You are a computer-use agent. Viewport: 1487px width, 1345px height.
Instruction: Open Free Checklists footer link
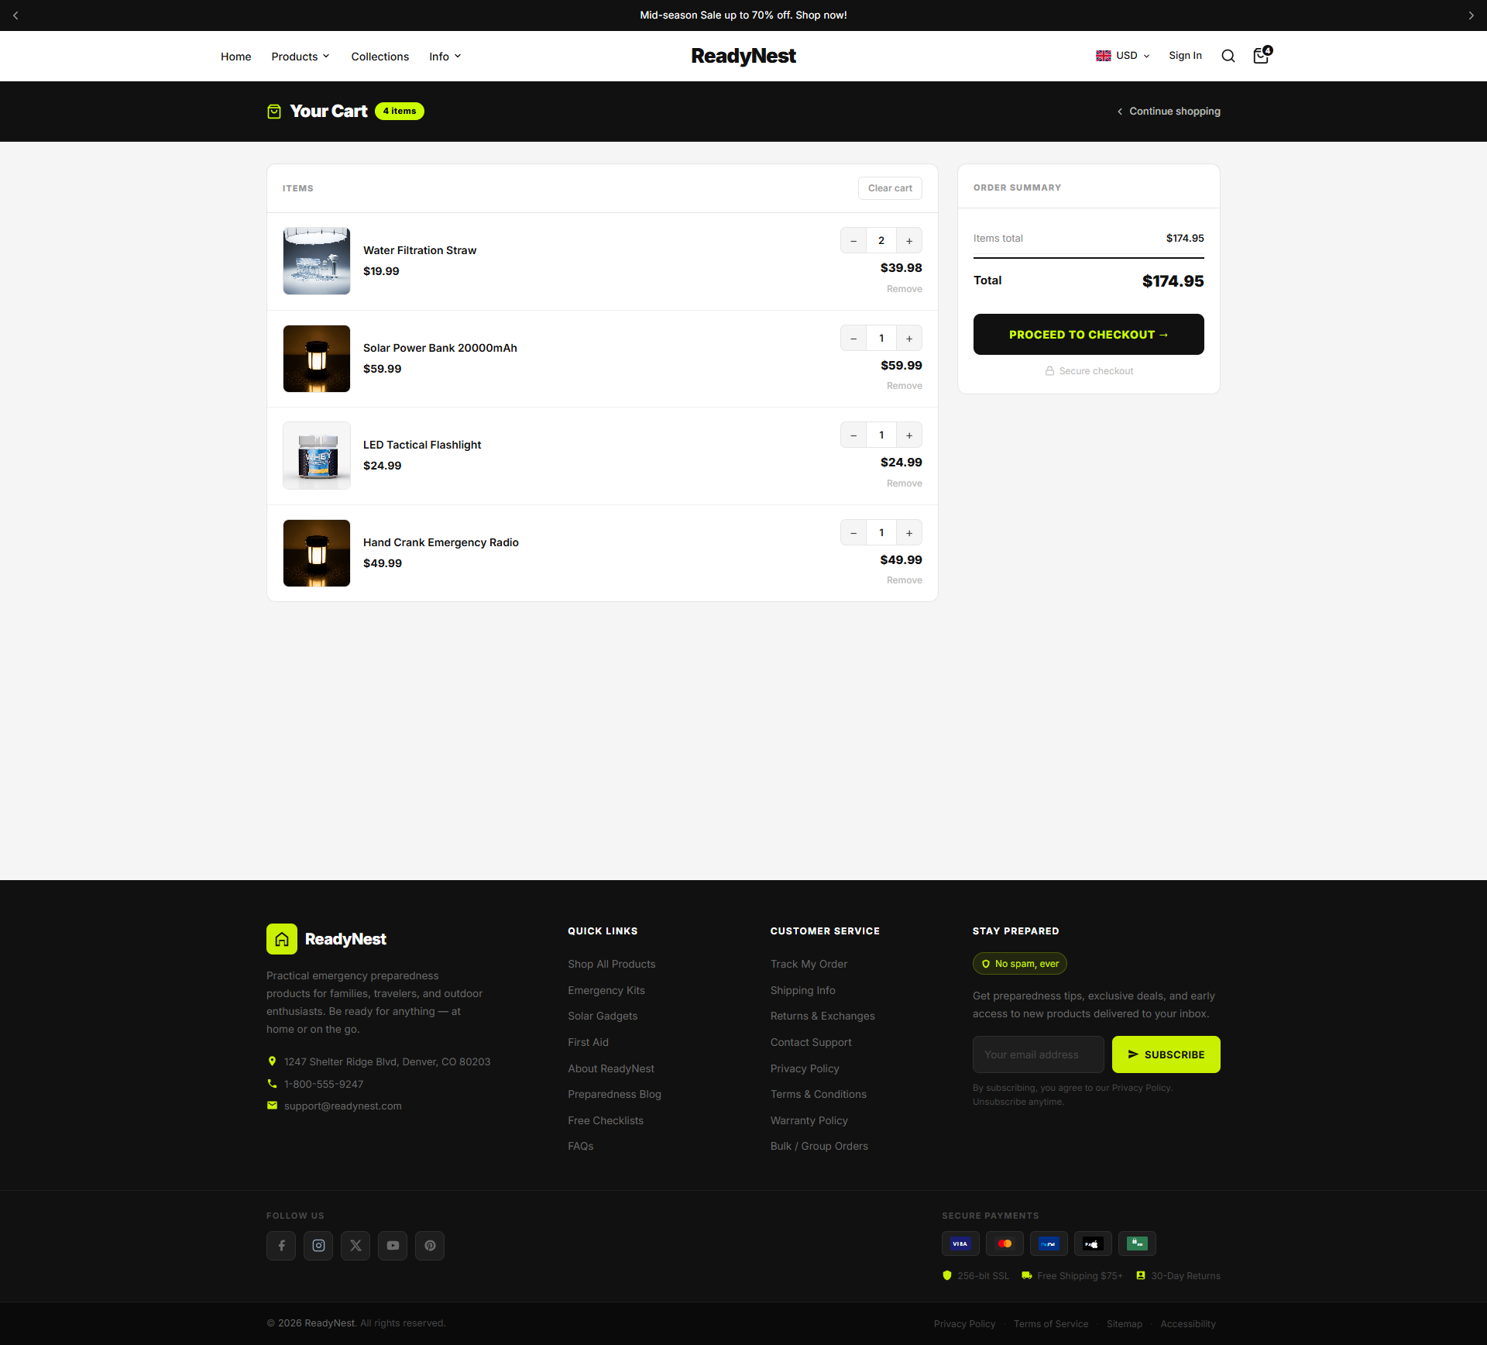click(x=606, y=1120)
